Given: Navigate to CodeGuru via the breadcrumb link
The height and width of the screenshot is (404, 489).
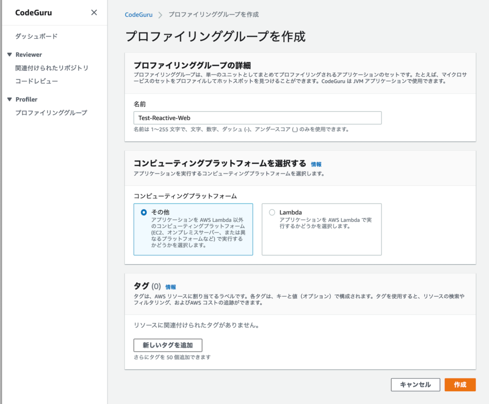Looking at the screenshot, I should point(139,14).
